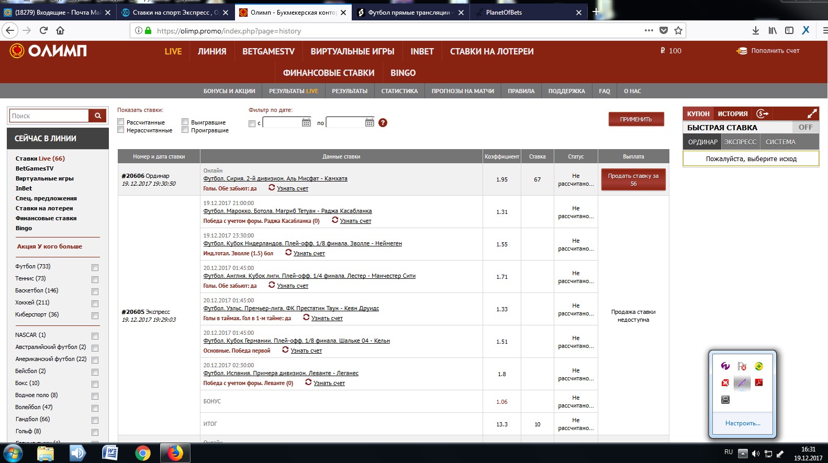Open the ЛИНИЯ menu section
Image resolution: width=828 pixels, height=463 pixels.
pyautogui.click(x=212, y=51)
